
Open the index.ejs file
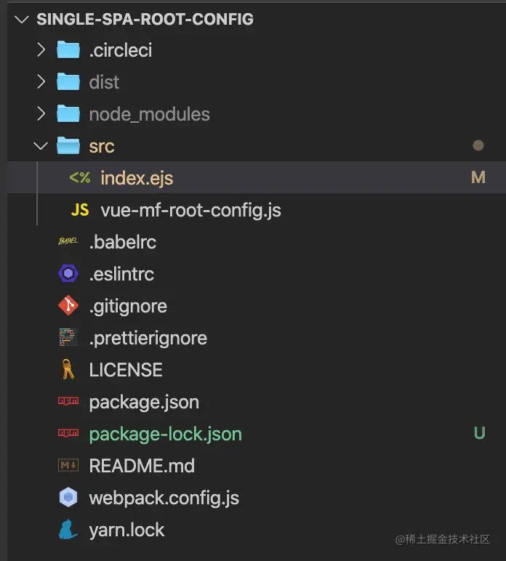pyautogui.click(x=137, y=178)
